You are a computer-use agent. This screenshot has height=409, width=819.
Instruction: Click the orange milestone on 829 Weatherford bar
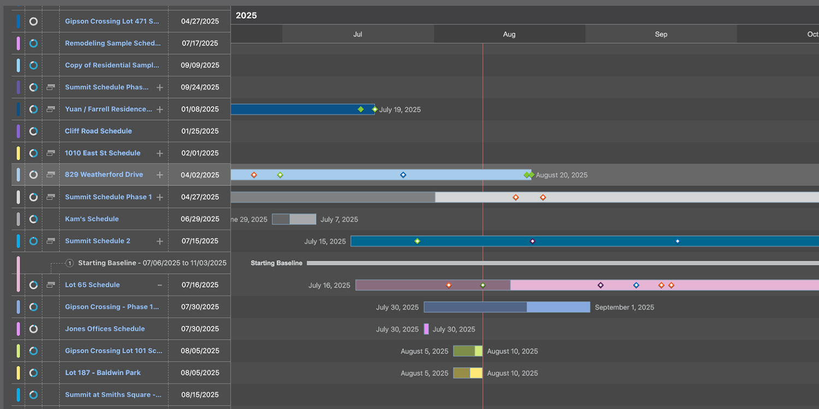click(x=254, y=175)
